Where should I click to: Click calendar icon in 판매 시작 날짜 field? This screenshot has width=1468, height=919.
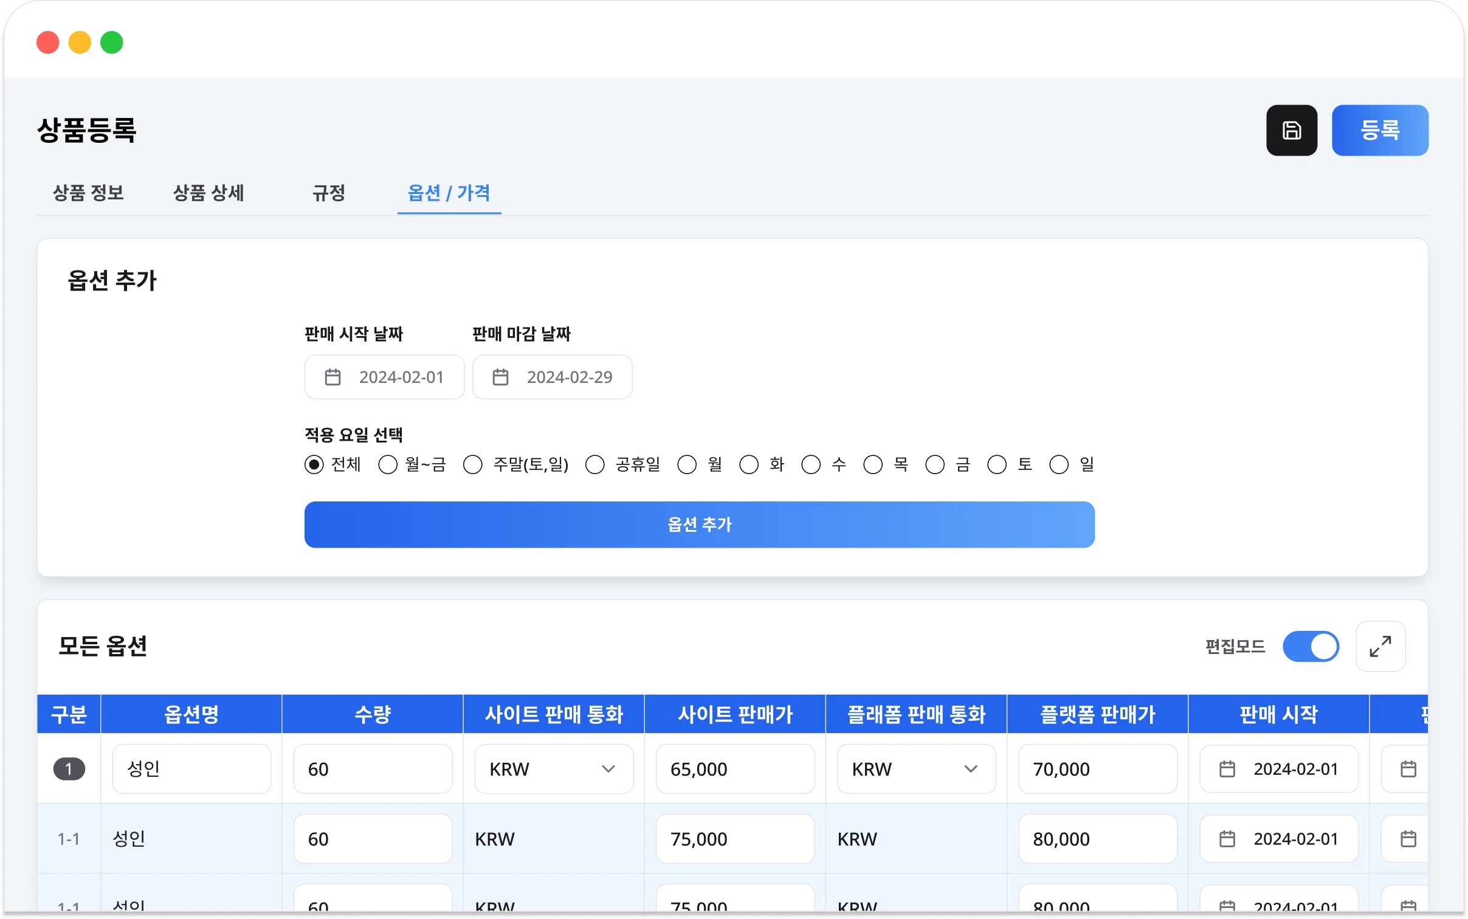pos(333,377)
